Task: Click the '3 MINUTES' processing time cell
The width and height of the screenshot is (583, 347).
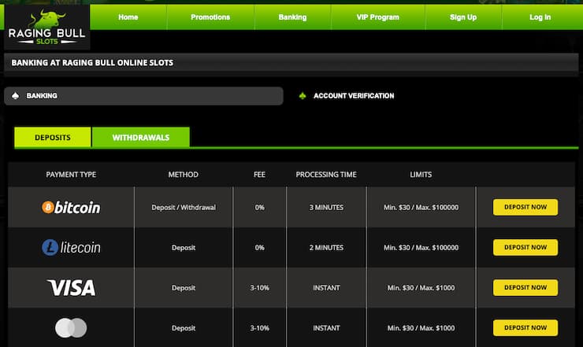Action: click(x=326, y=207)
